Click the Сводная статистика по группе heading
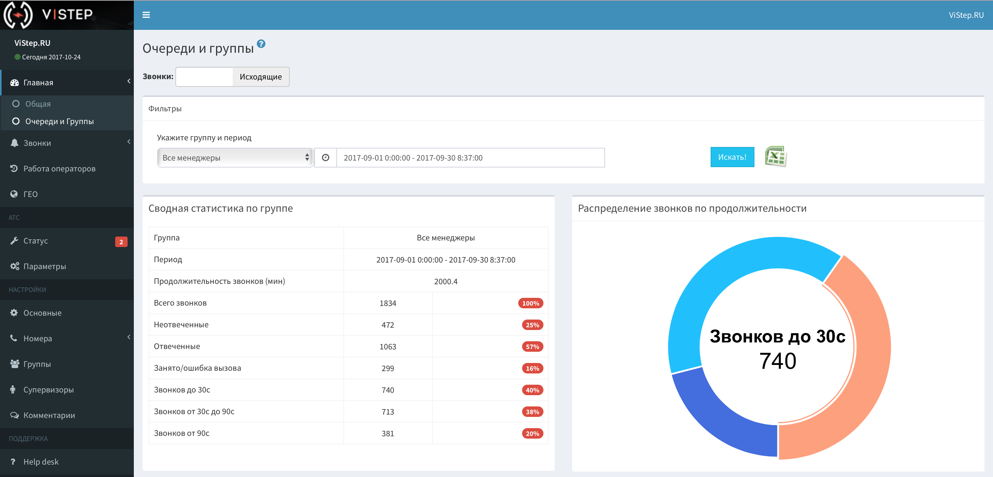The height and width of the screenshot is (477, 993). pyautogui.click(x=221, y=208)
